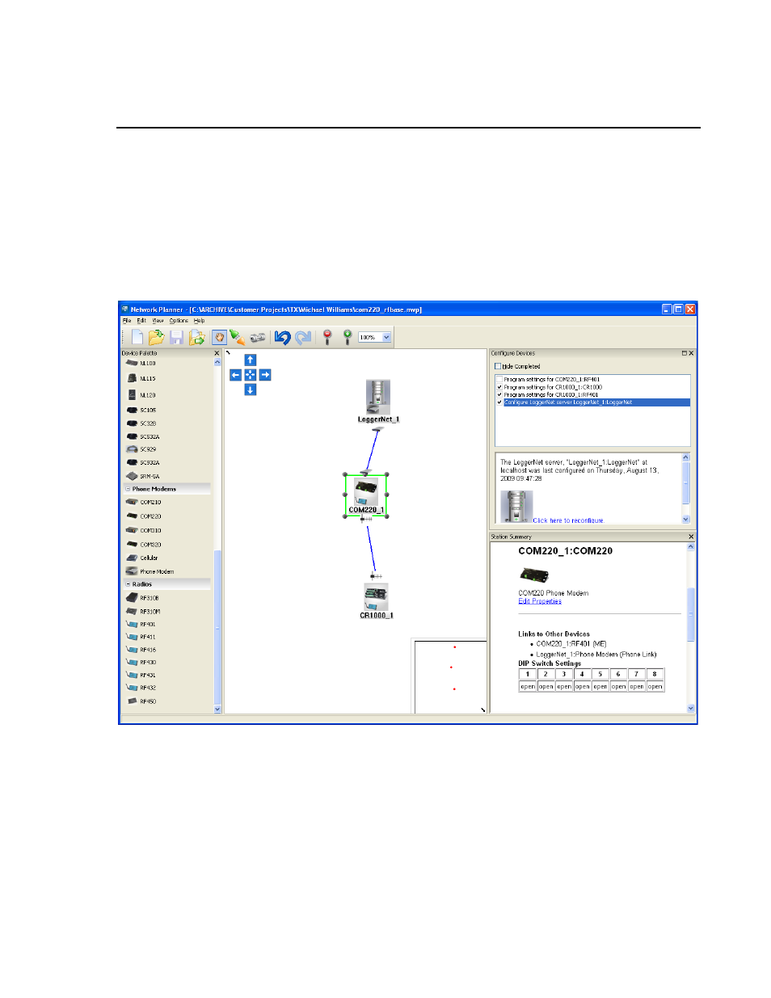
Task: Zoom in using the green magnifier icon
Action: (348, 337)
